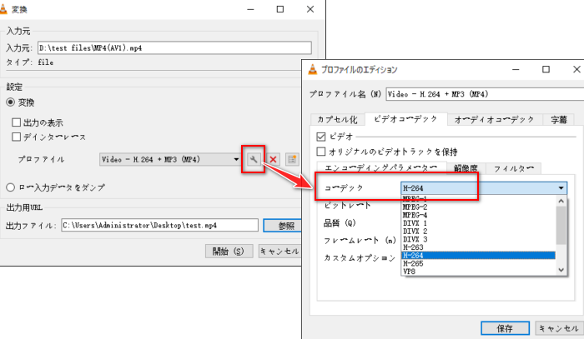This screenshot has width=584, height=339.
Task: Select H-265 in codec list
Action: point(478,263)
